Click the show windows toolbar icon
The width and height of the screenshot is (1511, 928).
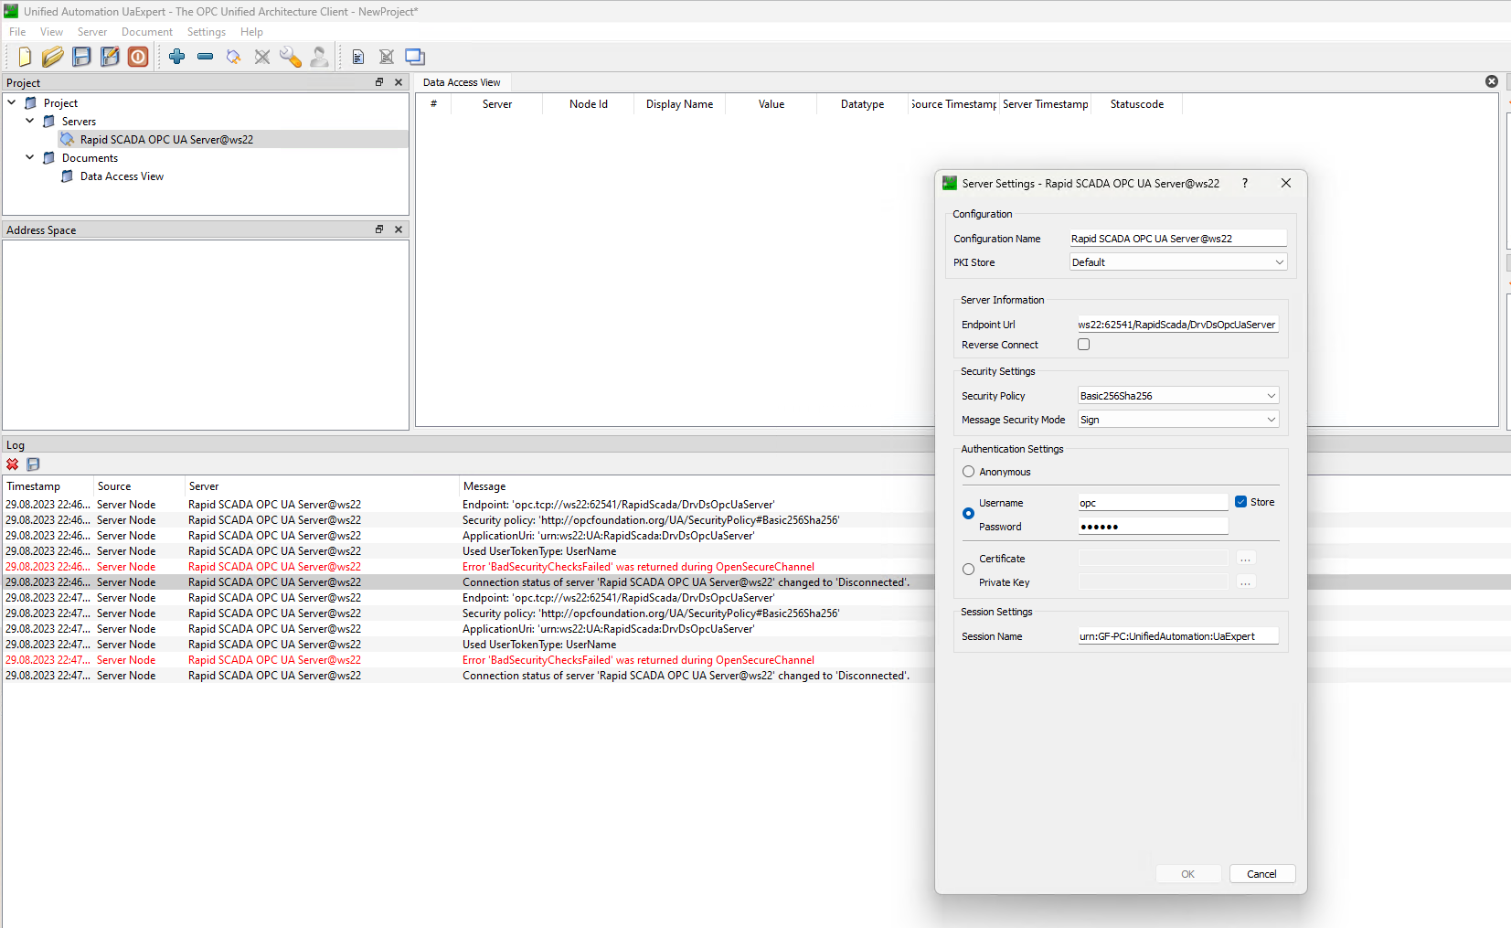click(x=415, y=57)
